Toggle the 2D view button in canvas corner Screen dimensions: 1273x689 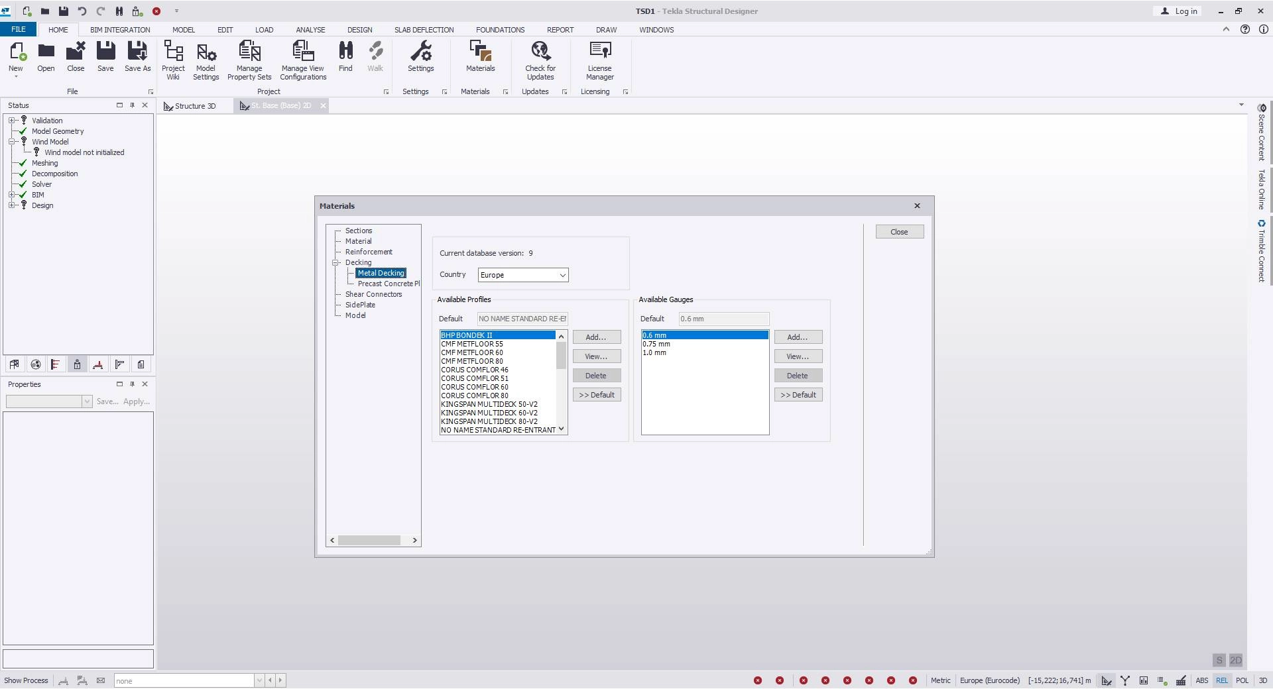pyautogui.click(x=1236, y=661)
